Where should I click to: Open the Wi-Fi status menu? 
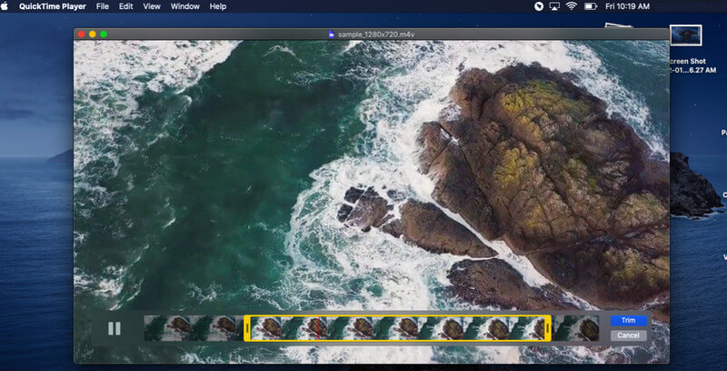[x=572, y=6]
